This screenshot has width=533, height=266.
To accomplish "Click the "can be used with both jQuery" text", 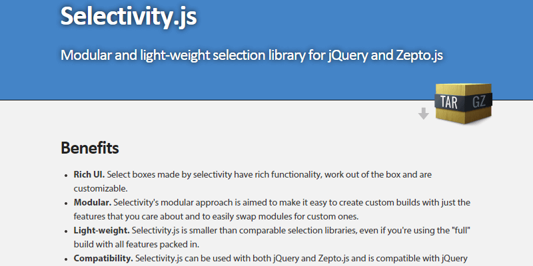I will pos(247,258).
